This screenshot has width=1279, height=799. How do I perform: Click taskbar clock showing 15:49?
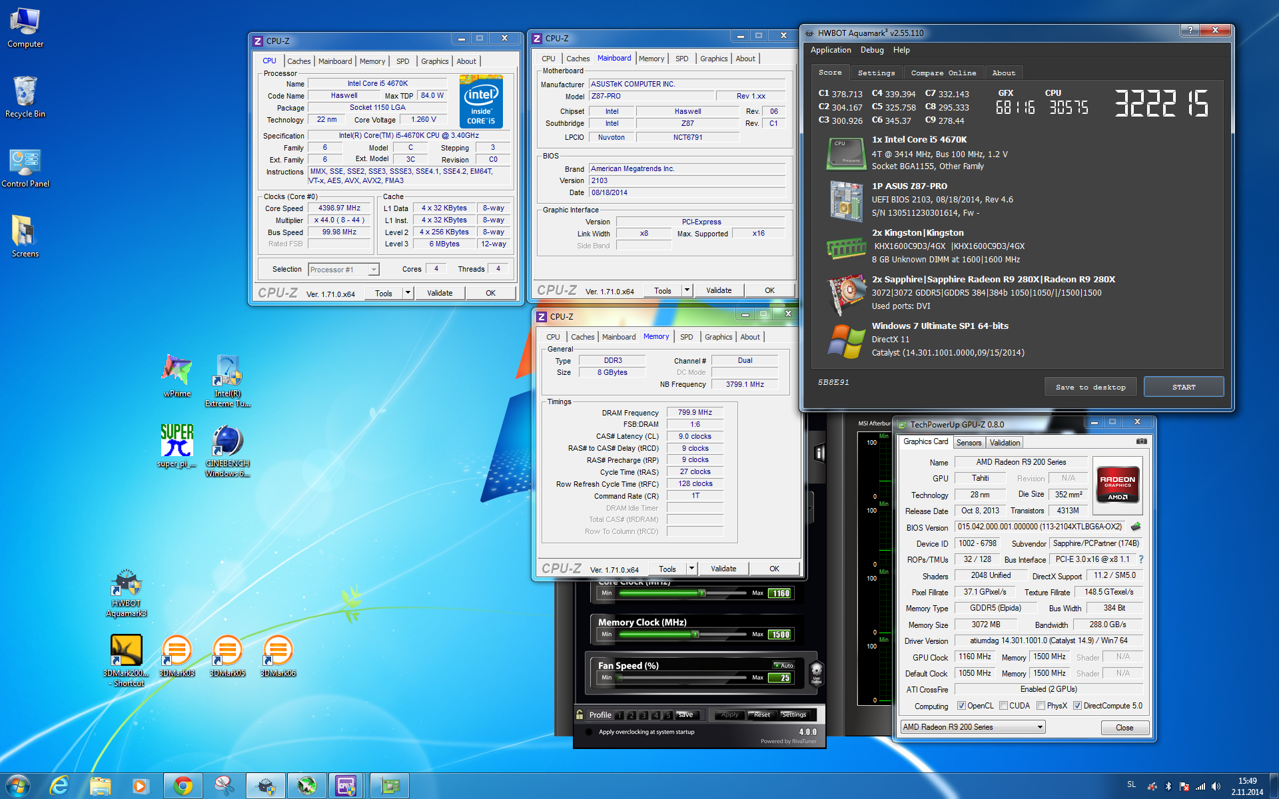tap(1247, 786)
